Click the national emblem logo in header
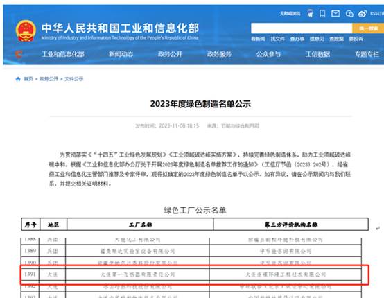 click(x=26, y=31)
